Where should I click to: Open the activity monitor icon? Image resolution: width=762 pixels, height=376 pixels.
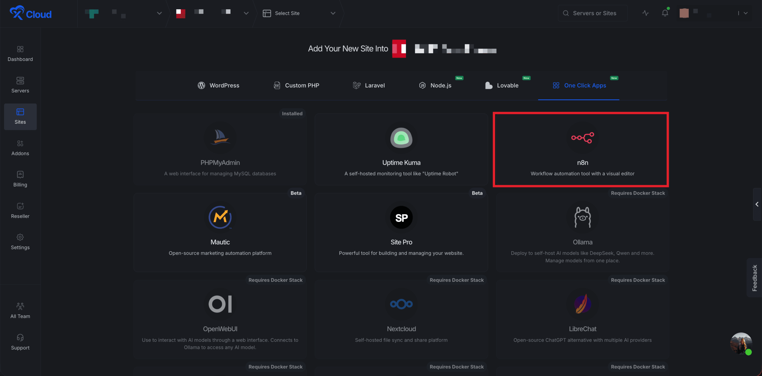pos(645,13)
